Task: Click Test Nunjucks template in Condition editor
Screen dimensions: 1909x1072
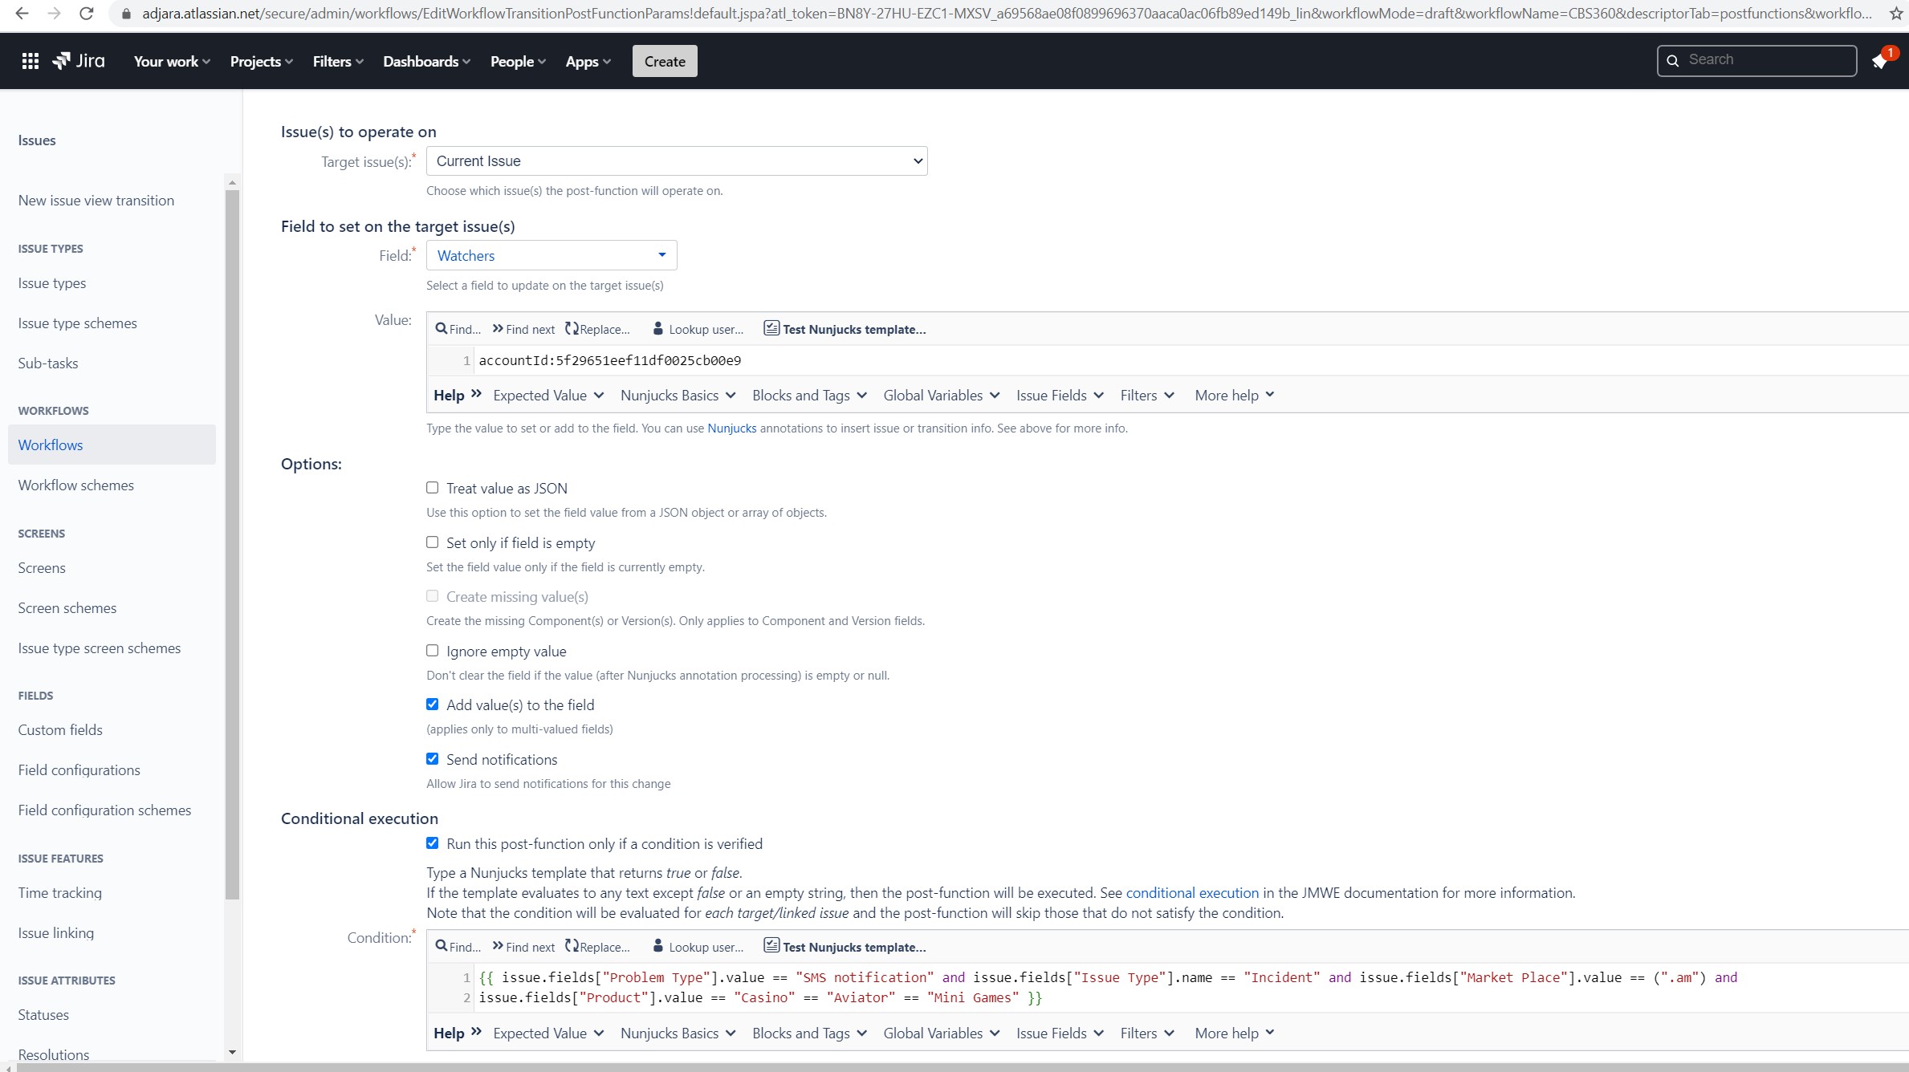Action: 845,947
